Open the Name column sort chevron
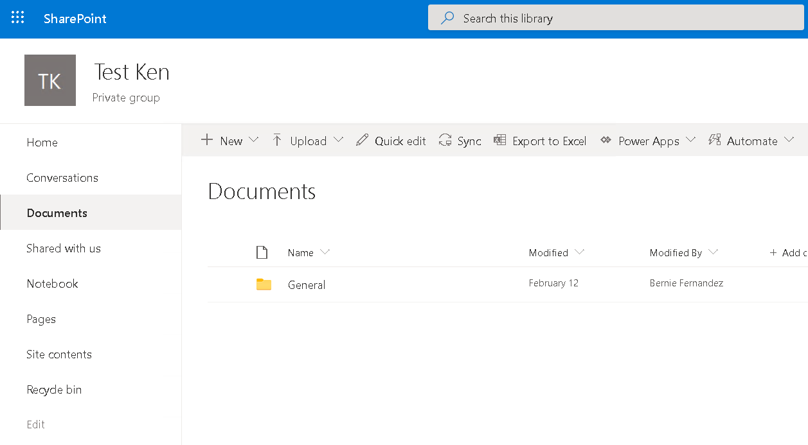808x445 pixels. click(x=325, y=252)
